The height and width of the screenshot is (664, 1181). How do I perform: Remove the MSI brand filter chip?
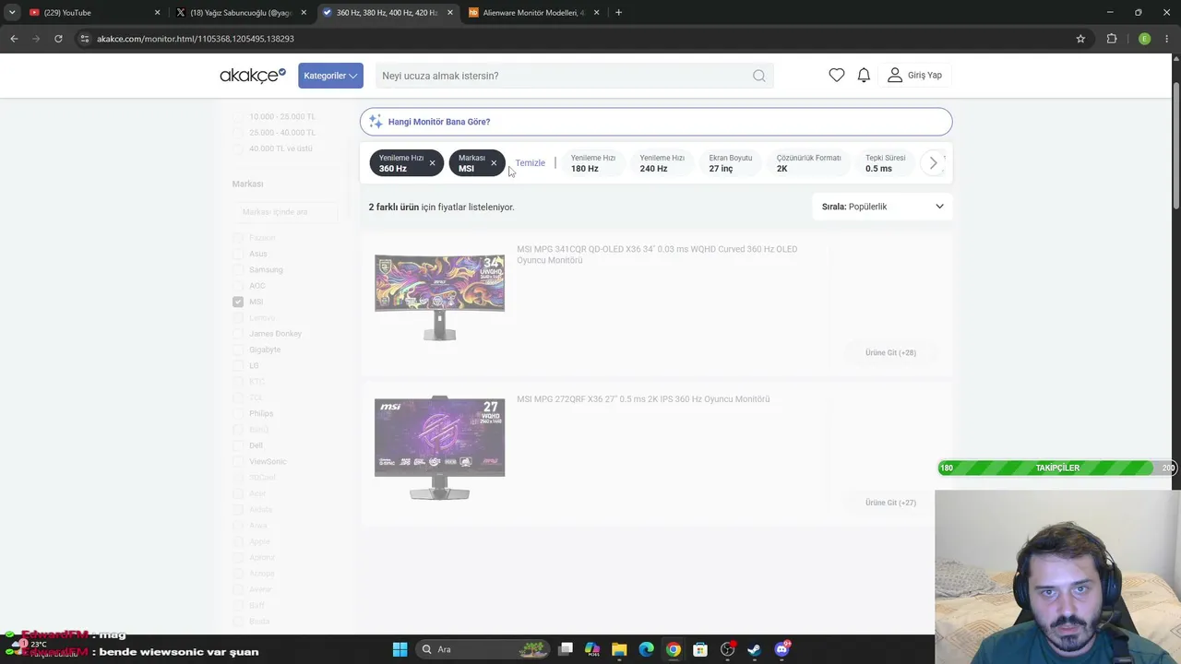tap(494, 163)
